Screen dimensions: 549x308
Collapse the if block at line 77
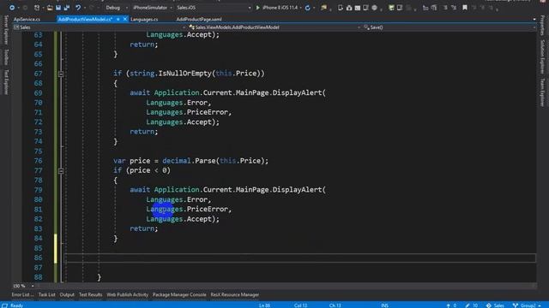click(x=61, y=171)
